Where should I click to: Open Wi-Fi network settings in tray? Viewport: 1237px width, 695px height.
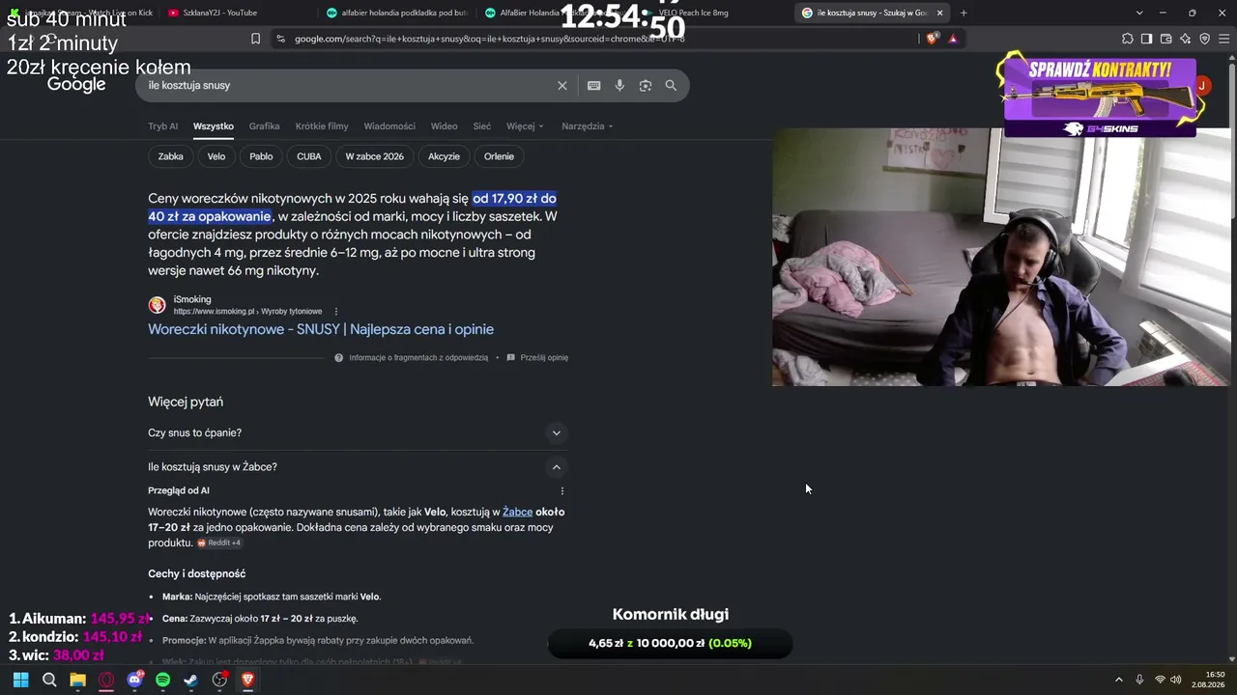pyautogui.click(x=1160, y=680)
